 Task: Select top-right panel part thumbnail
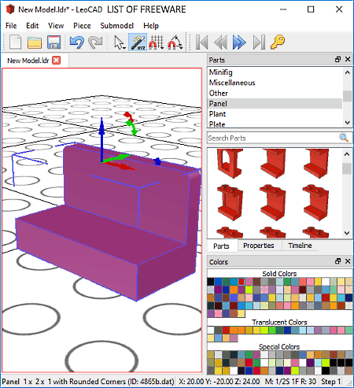point(315,164)
